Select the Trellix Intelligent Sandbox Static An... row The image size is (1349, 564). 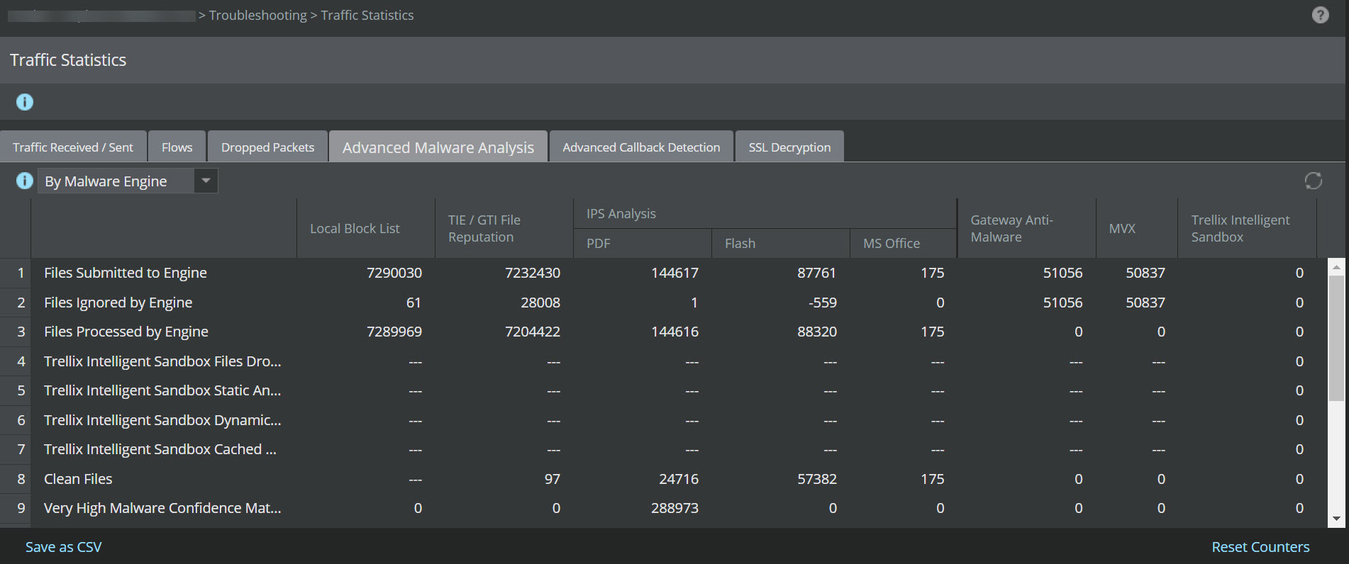(x=663, y=390)
